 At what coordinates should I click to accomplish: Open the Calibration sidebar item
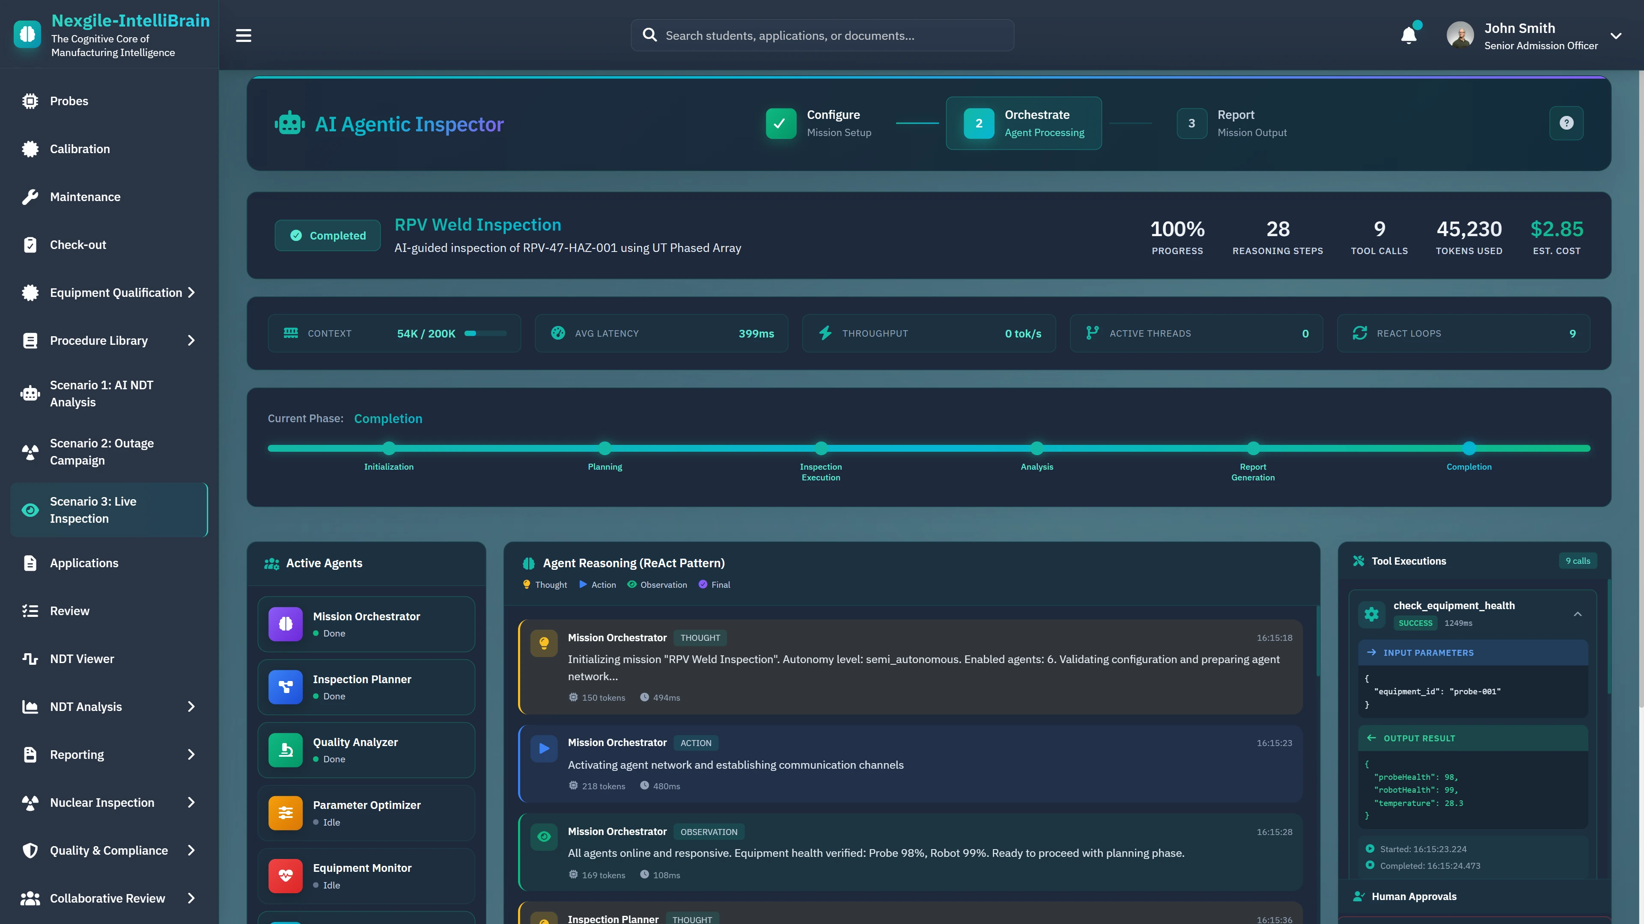click(x=80, y=148)
